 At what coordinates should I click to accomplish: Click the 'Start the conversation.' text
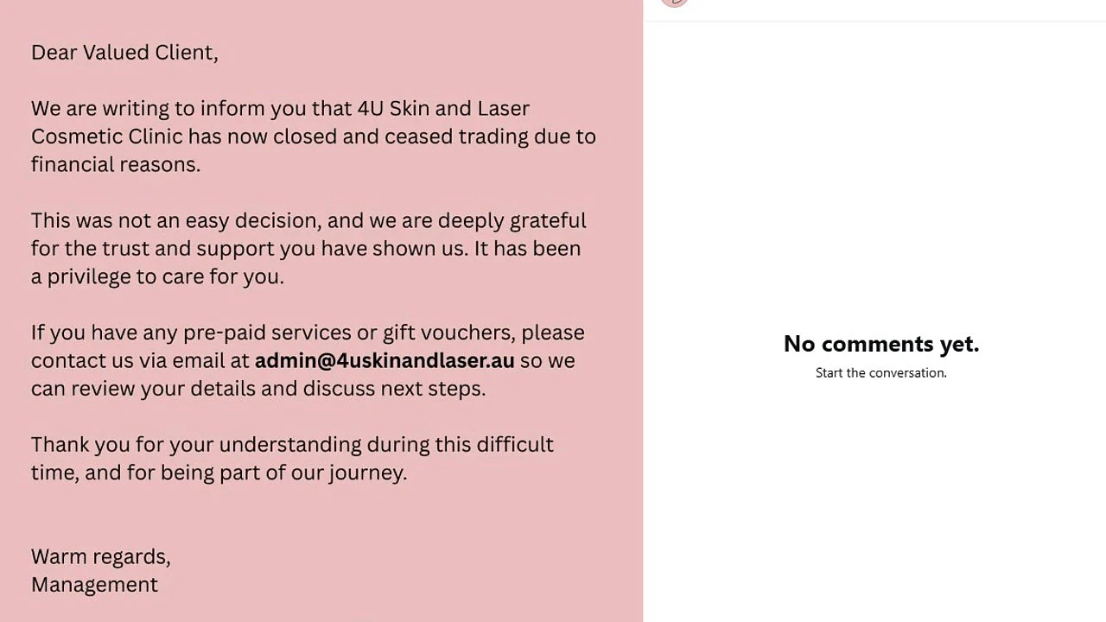(881, 373)
